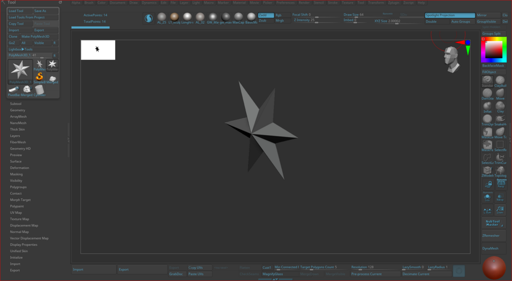The height and width of the screenshot is (281, 512).
Task: Expand the Polypaint section
Action: coord(17,206)
